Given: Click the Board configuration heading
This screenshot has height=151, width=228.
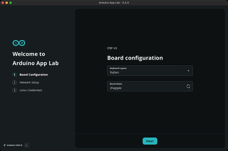Looking at the screenshot, I should [x=135, y=58].
